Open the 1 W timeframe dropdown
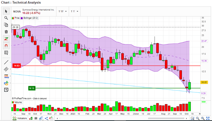 (x=63, y=12)
